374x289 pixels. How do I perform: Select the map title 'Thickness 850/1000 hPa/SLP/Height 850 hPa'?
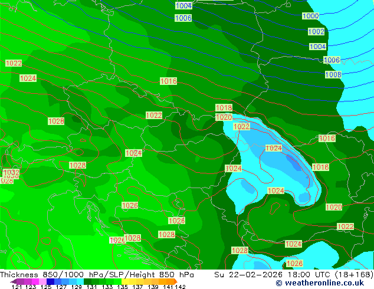click(x=97, y=275)
